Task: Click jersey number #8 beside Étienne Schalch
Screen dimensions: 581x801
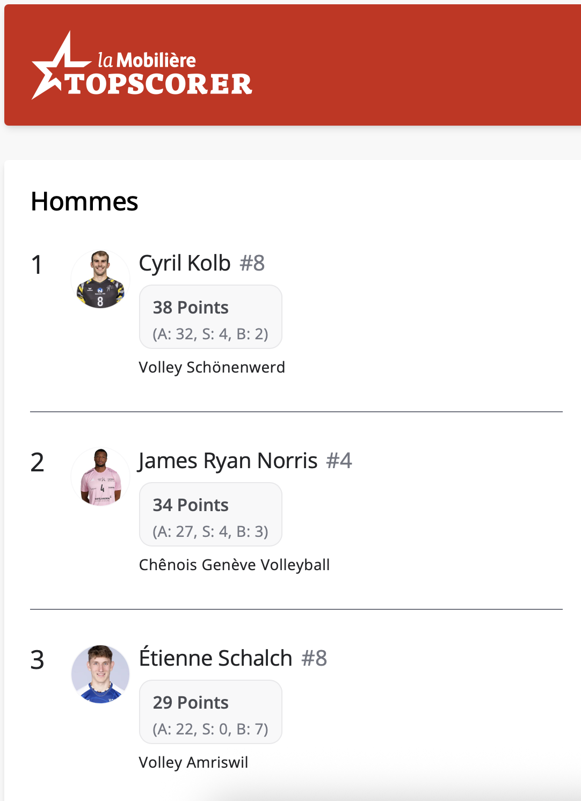Action: (314, 658)
